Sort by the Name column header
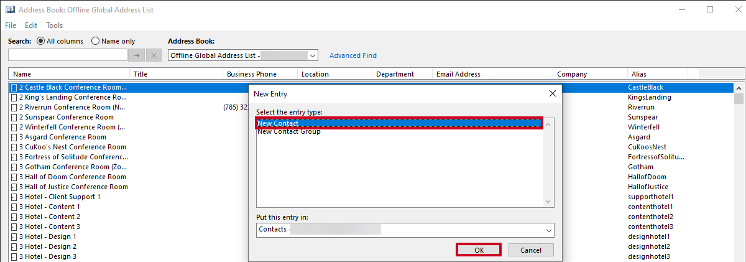746x262 pixels. coord(69,74)
